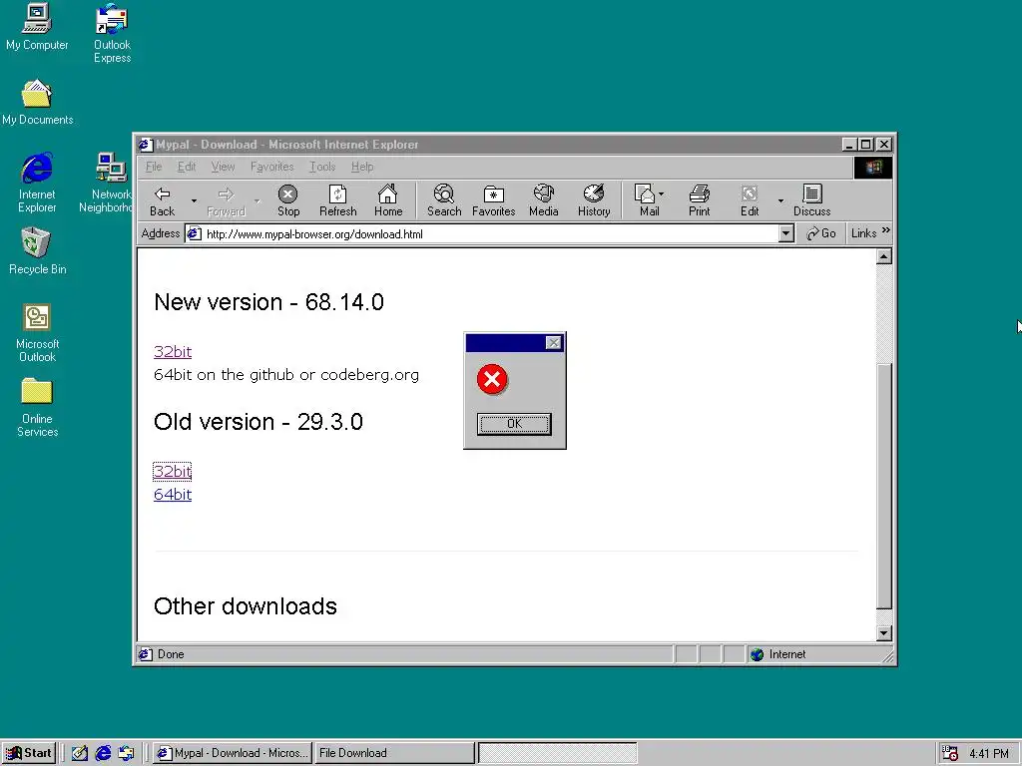Viewport: 1022px width, 766px height.
Task: Click 32bit link under Old version
Action: [173, 472]
